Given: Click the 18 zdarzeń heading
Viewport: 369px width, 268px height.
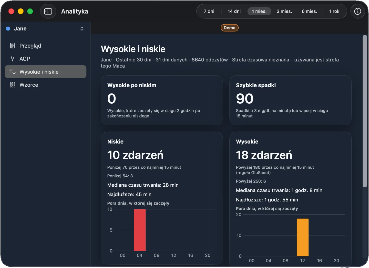Looking at the screenshot, I should [264, 155].
